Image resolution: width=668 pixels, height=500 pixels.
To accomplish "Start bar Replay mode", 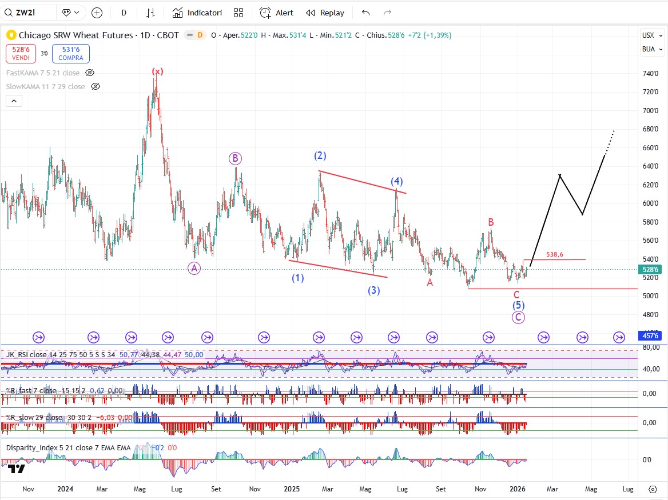I will click(x=325, y=13).
